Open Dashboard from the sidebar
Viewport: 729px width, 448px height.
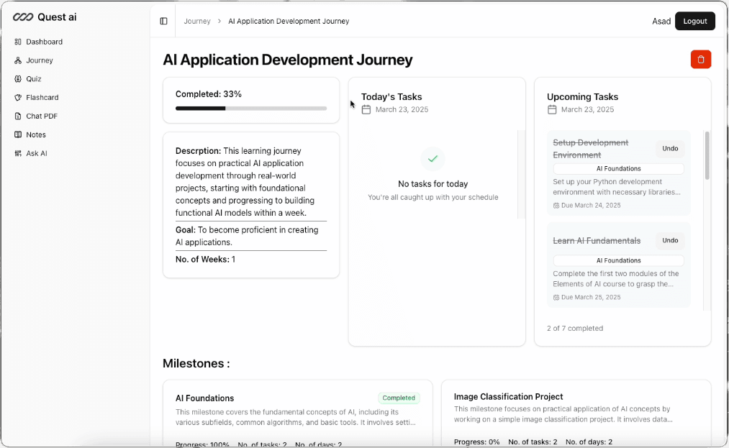pyautogui.click(x=41, y=42)
